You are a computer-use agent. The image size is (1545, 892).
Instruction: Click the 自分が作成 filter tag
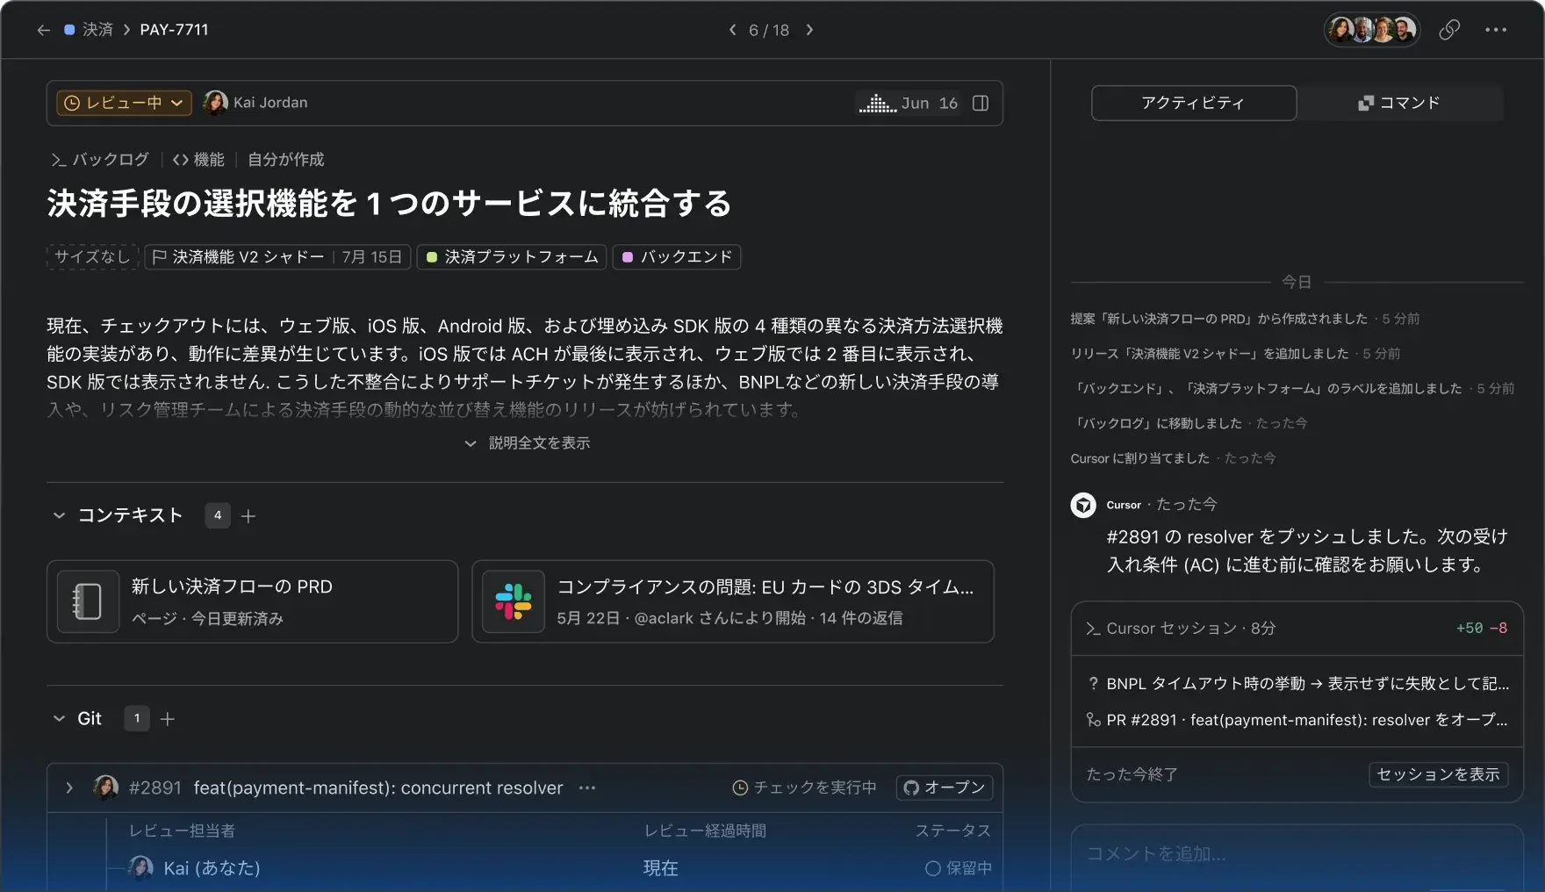(285, 160)
